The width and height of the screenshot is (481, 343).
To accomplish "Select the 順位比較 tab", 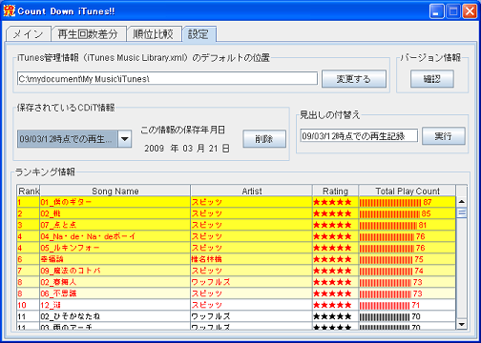I will (x=154, y=34).
